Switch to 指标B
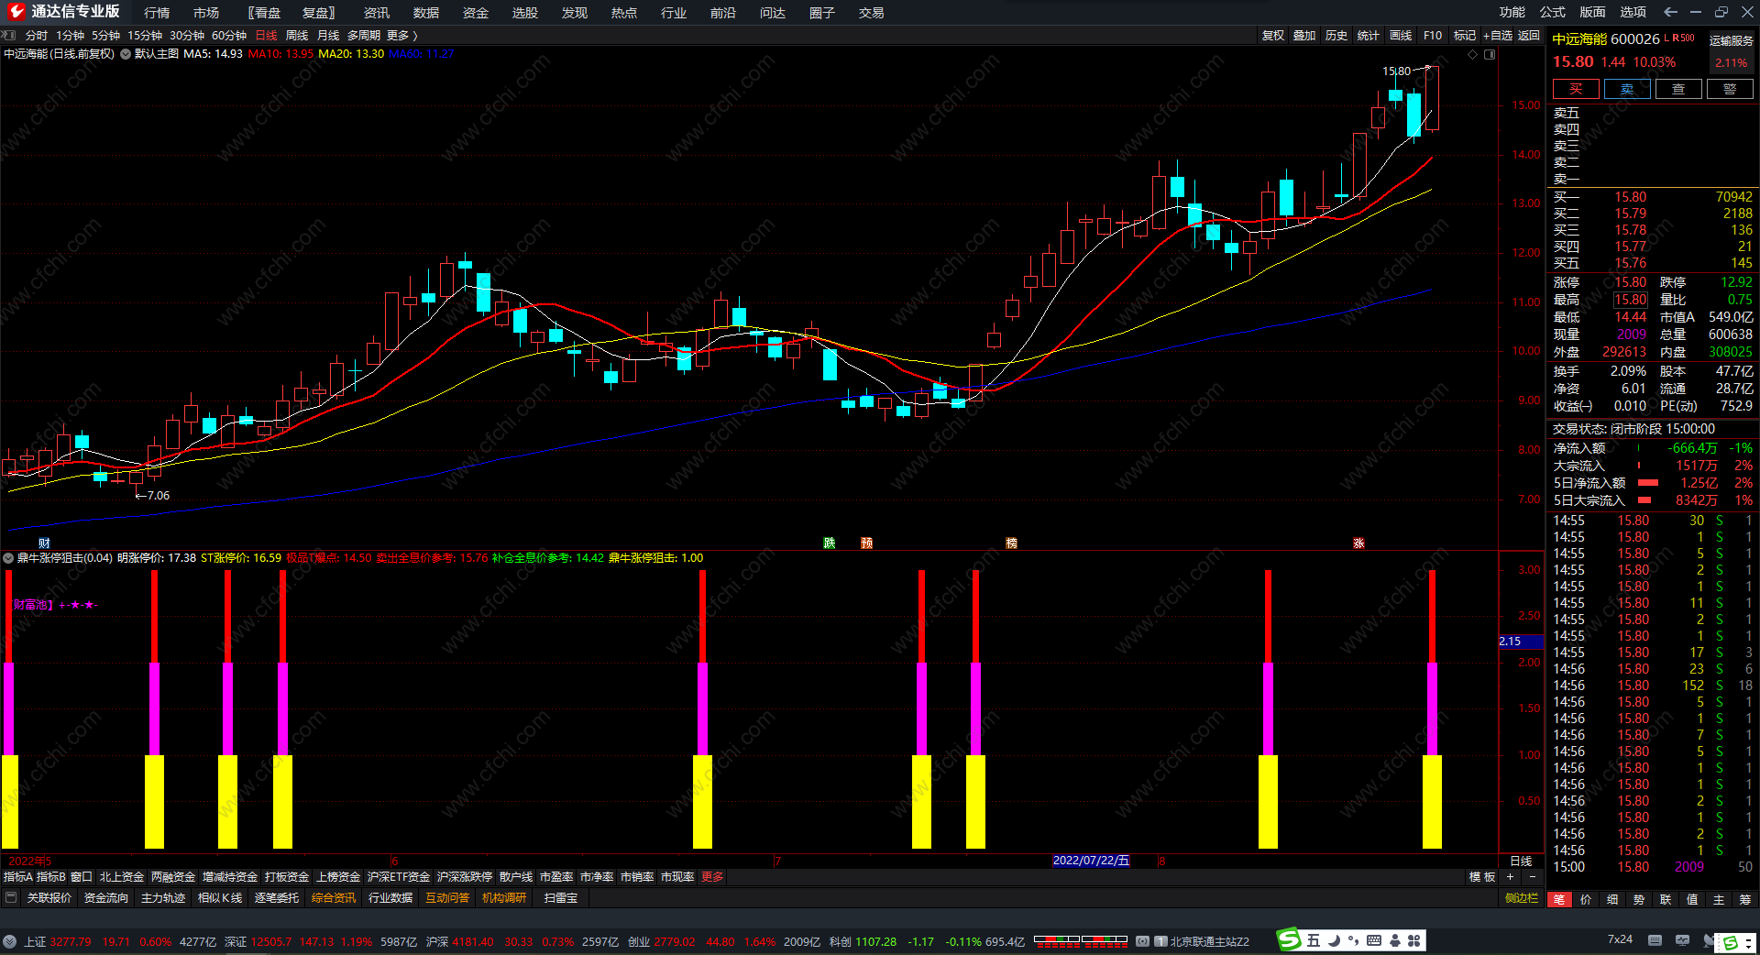The height and width of the screenshot is (955, 1760). coord(50,877)
